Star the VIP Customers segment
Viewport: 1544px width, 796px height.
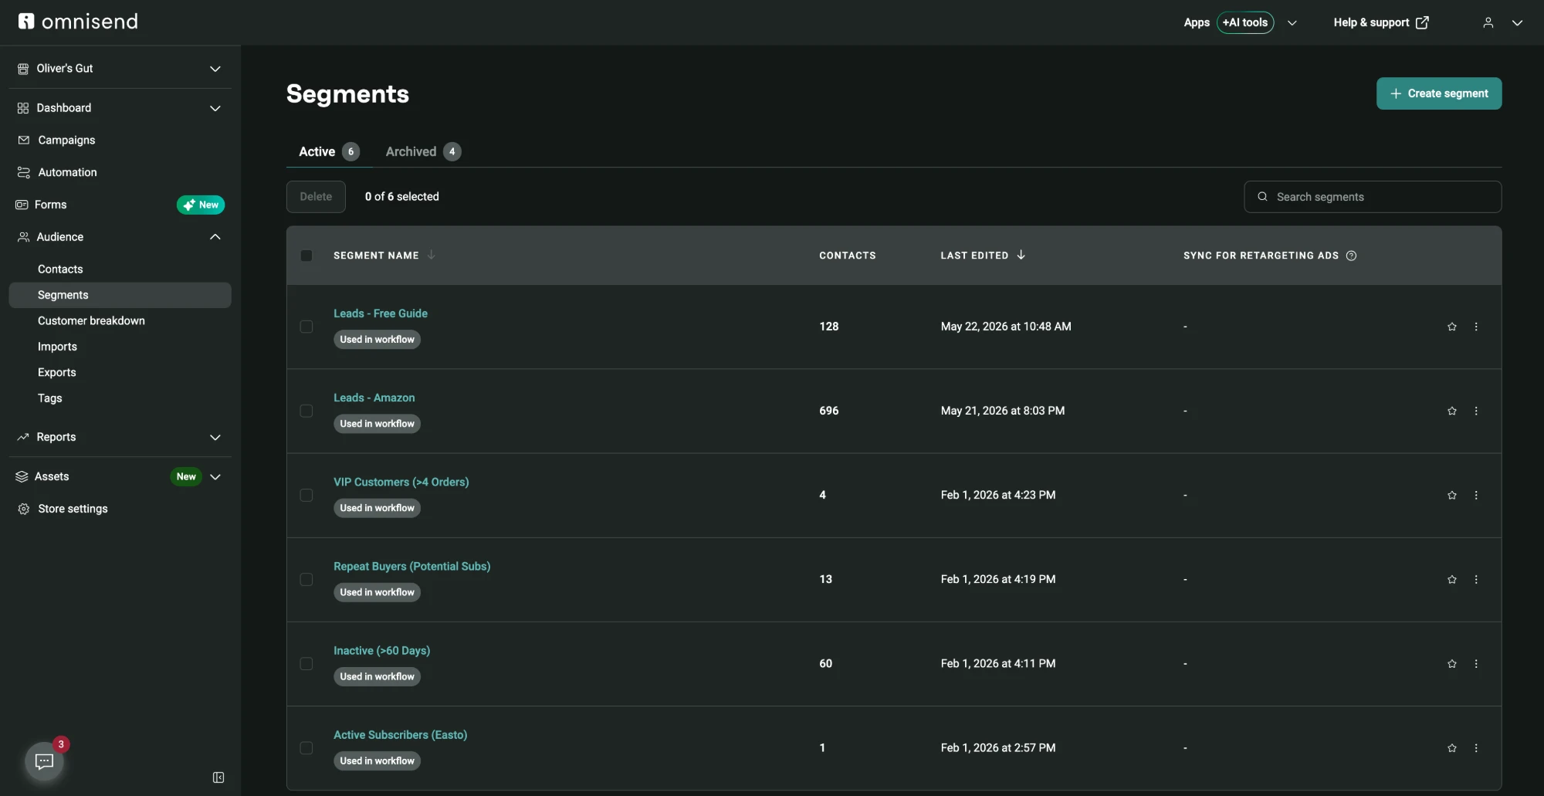1452,495
